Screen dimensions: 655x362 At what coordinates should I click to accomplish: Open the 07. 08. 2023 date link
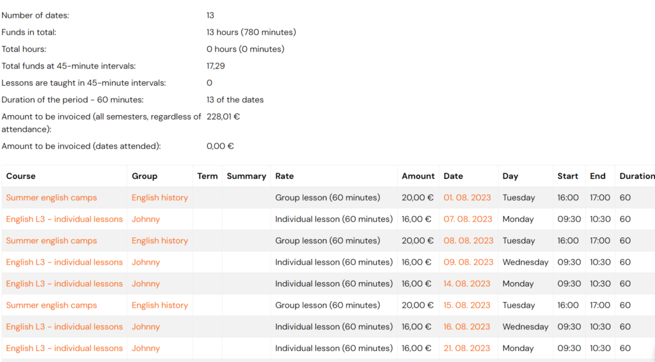pos(468,219)
